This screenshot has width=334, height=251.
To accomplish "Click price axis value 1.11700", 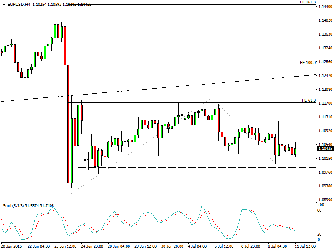I will click(x=325, y=103).
